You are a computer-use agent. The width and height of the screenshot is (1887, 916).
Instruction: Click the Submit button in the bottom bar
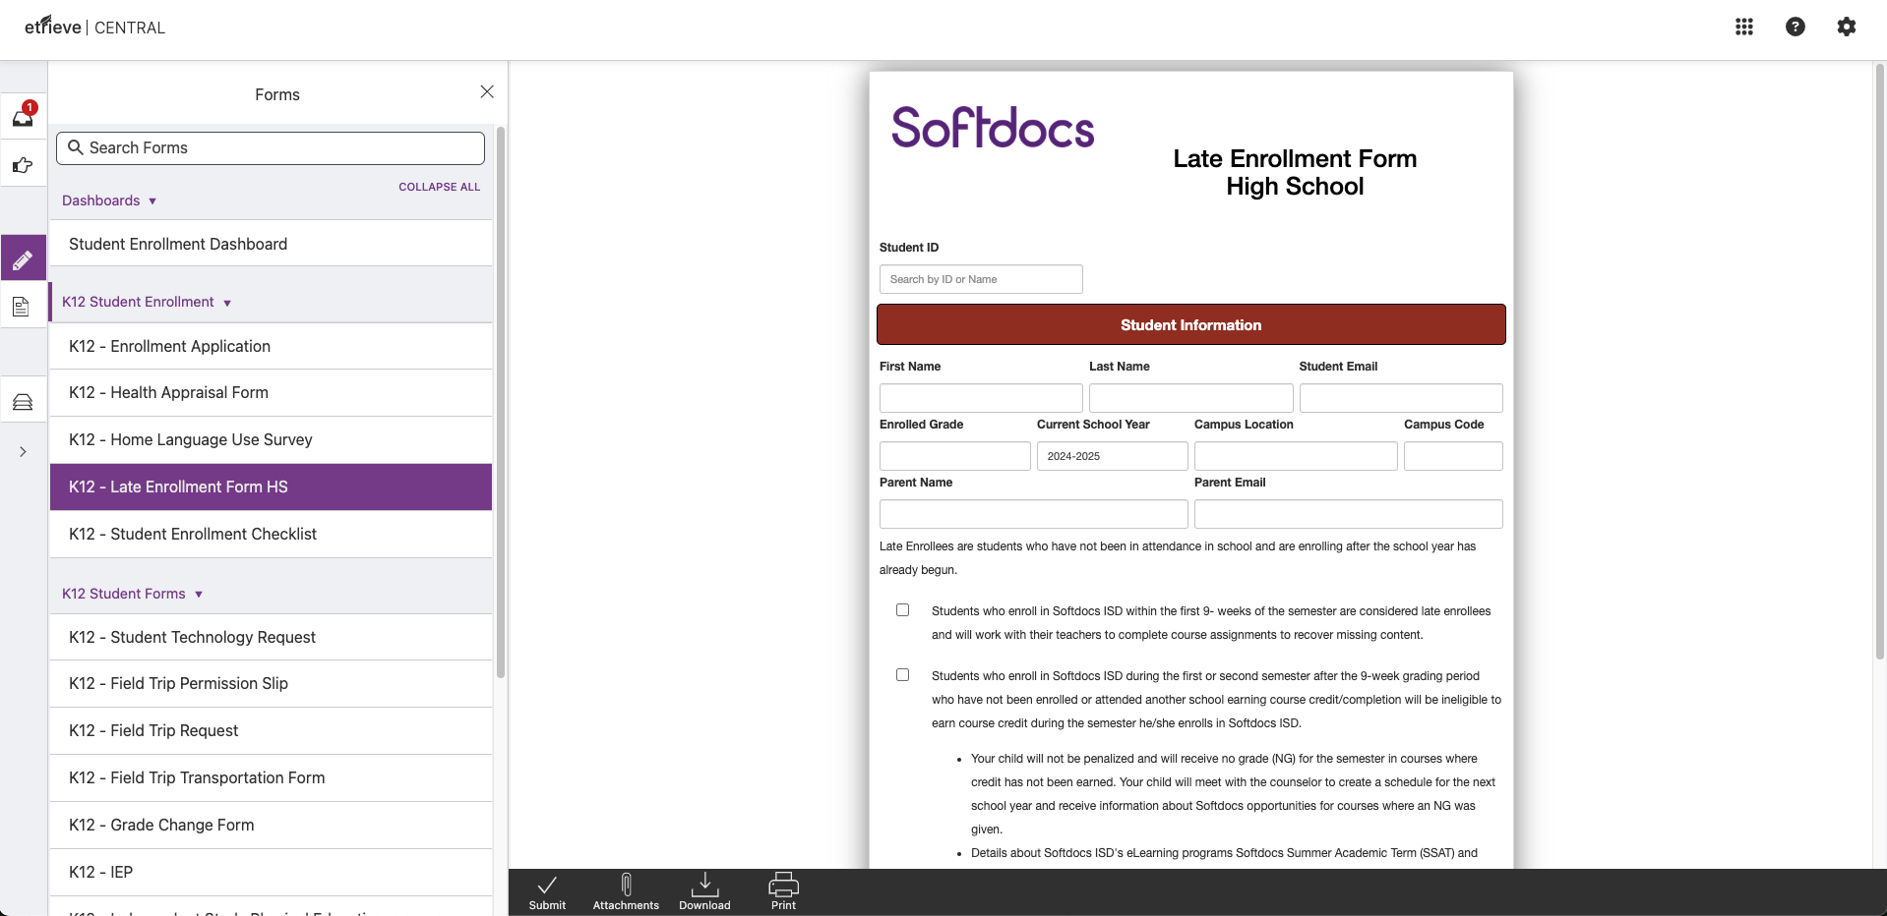[547, 889]
